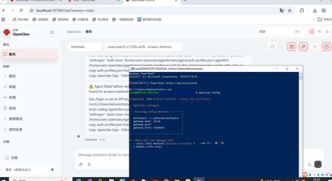The width and height of the screenshot is (332, 181).
Task: Open the browser profile avatar icon
Action: tap(323, 10)
